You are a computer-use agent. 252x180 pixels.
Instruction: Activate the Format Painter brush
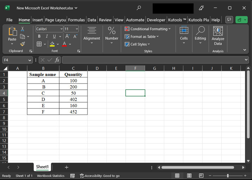point(23,44)
